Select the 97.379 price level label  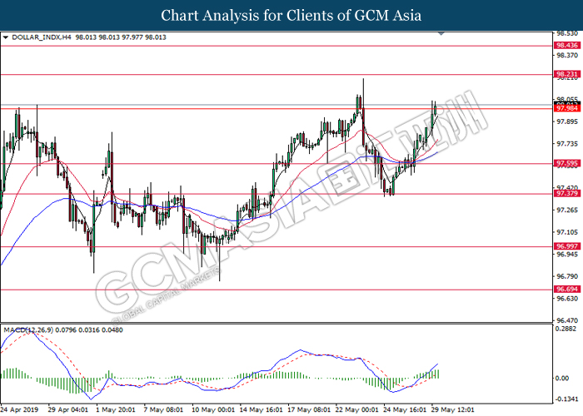tap(566, 194)
